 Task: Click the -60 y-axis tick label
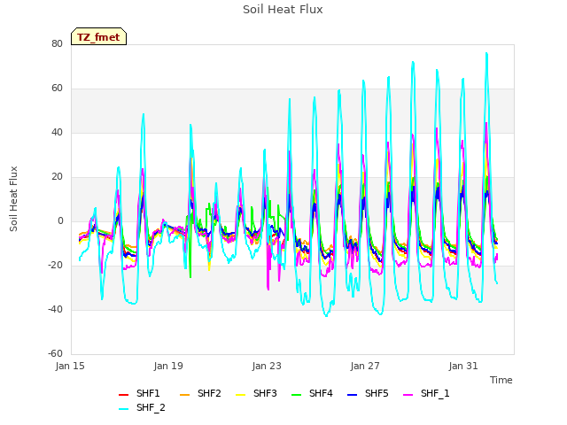[55, 353]
